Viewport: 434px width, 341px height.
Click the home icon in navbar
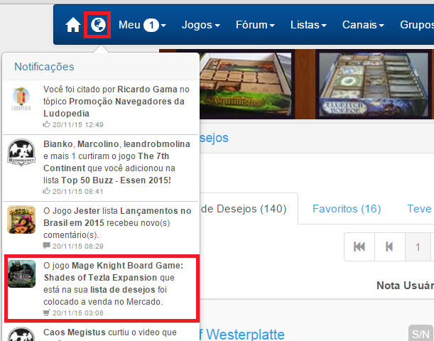click(x=72, y=26)
